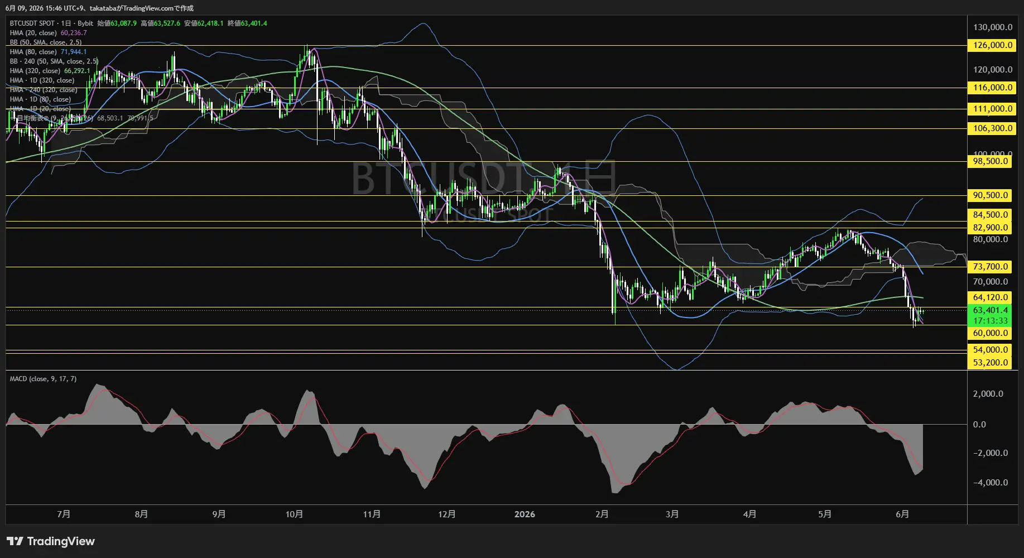Click the 73,700.0 yellow price label
Screen dimensions: 1024x558
tap(991, 267)
